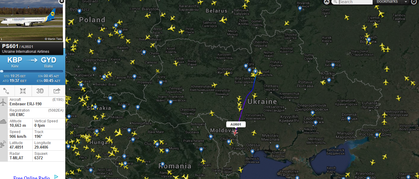Share this flight
The height and width of the screenshot is (179, 419).
pos(57,91)
